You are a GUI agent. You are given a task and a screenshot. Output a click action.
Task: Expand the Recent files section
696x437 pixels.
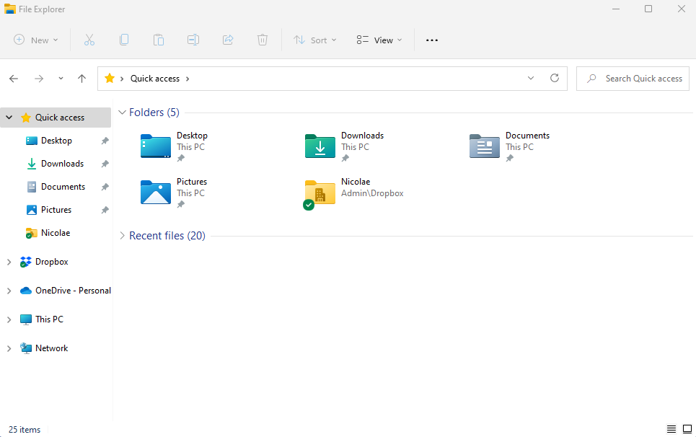click(123, 236)
